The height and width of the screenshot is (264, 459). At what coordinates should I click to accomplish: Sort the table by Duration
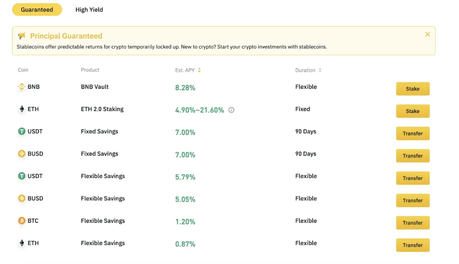coord(320,70)
